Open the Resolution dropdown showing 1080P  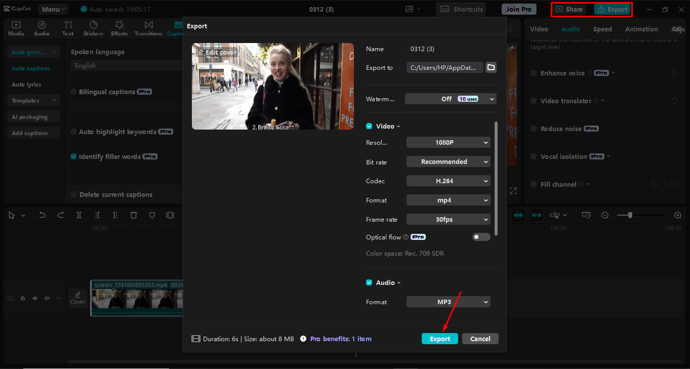pos(448,142)
